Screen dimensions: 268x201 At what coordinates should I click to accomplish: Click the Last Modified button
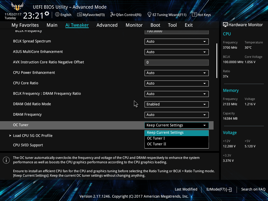(x=186, y=189)
